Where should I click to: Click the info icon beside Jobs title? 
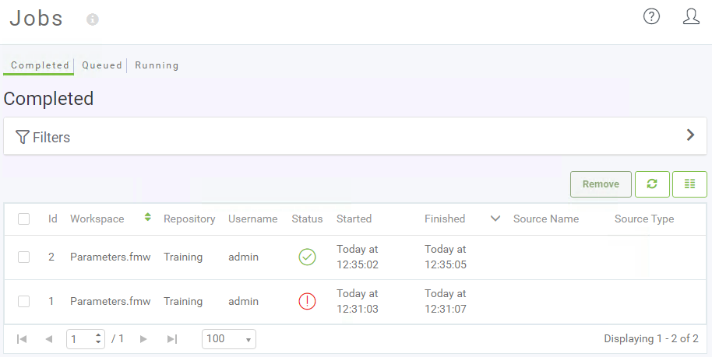(93, 19)
